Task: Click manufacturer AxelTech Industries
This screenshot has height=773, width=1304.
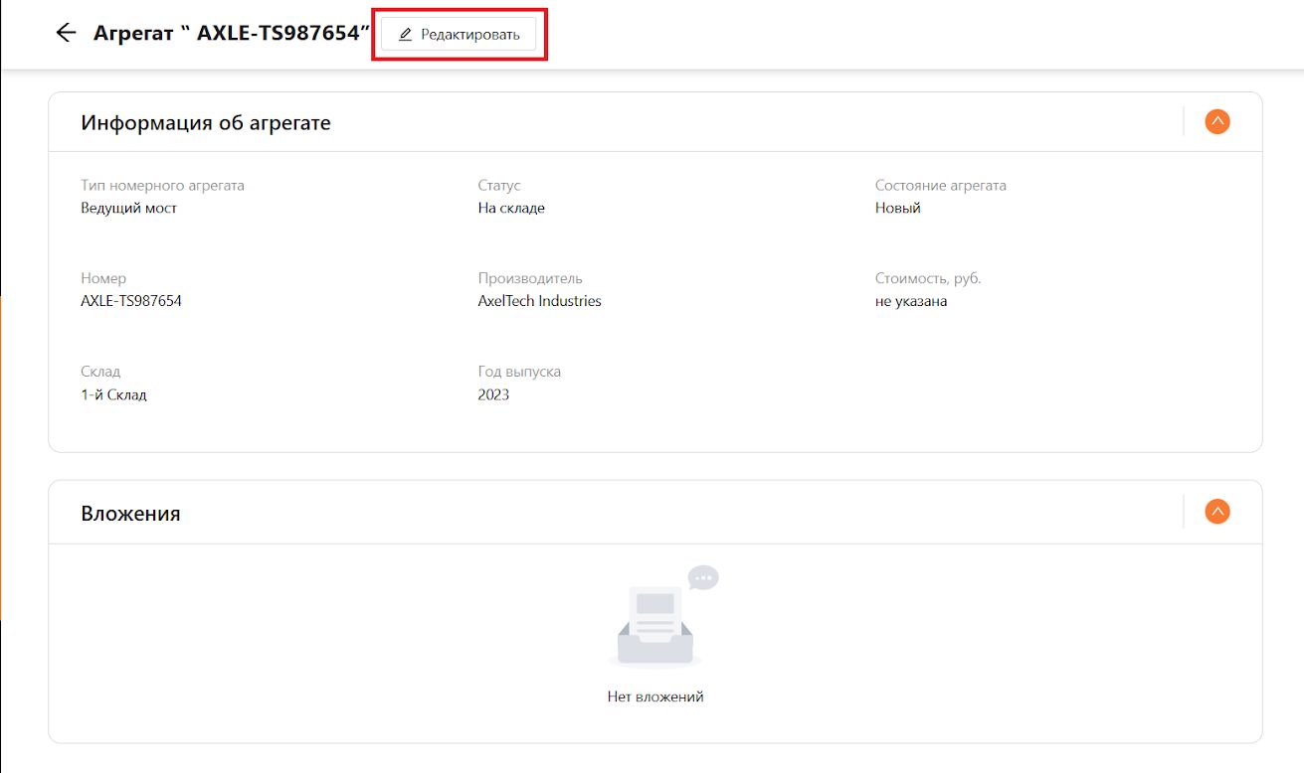Action: click(x=539, y=301)
